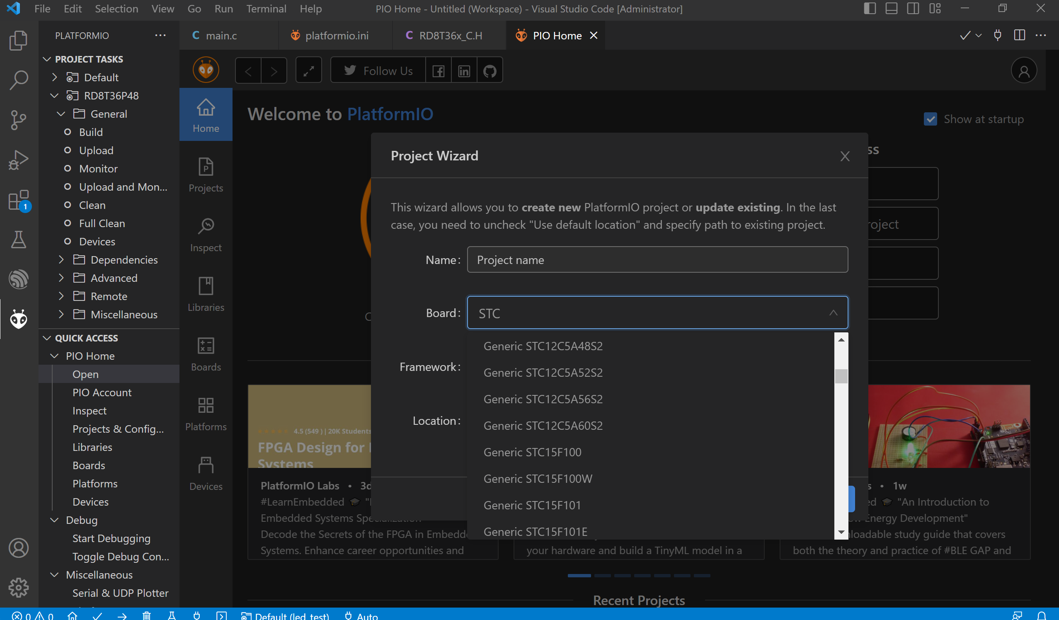1059x620 pixels.
Task: Open PlatformIO alien icon in activity bar
Action: pyautogui.click(x=19, y=319)
